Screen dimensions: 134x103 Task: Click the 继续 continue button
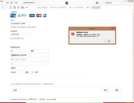(x=117, y=90)
